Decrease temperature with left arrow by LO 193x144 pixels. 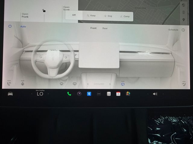coord(32,94)
